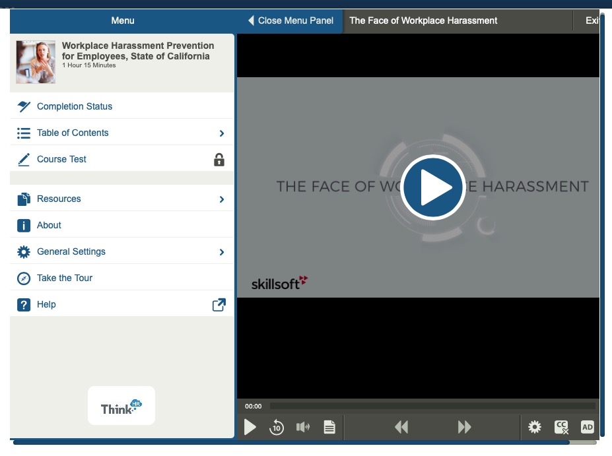Open the transcript page icon
Viewport: 612px width, 456px height.
tap(329, 427)
